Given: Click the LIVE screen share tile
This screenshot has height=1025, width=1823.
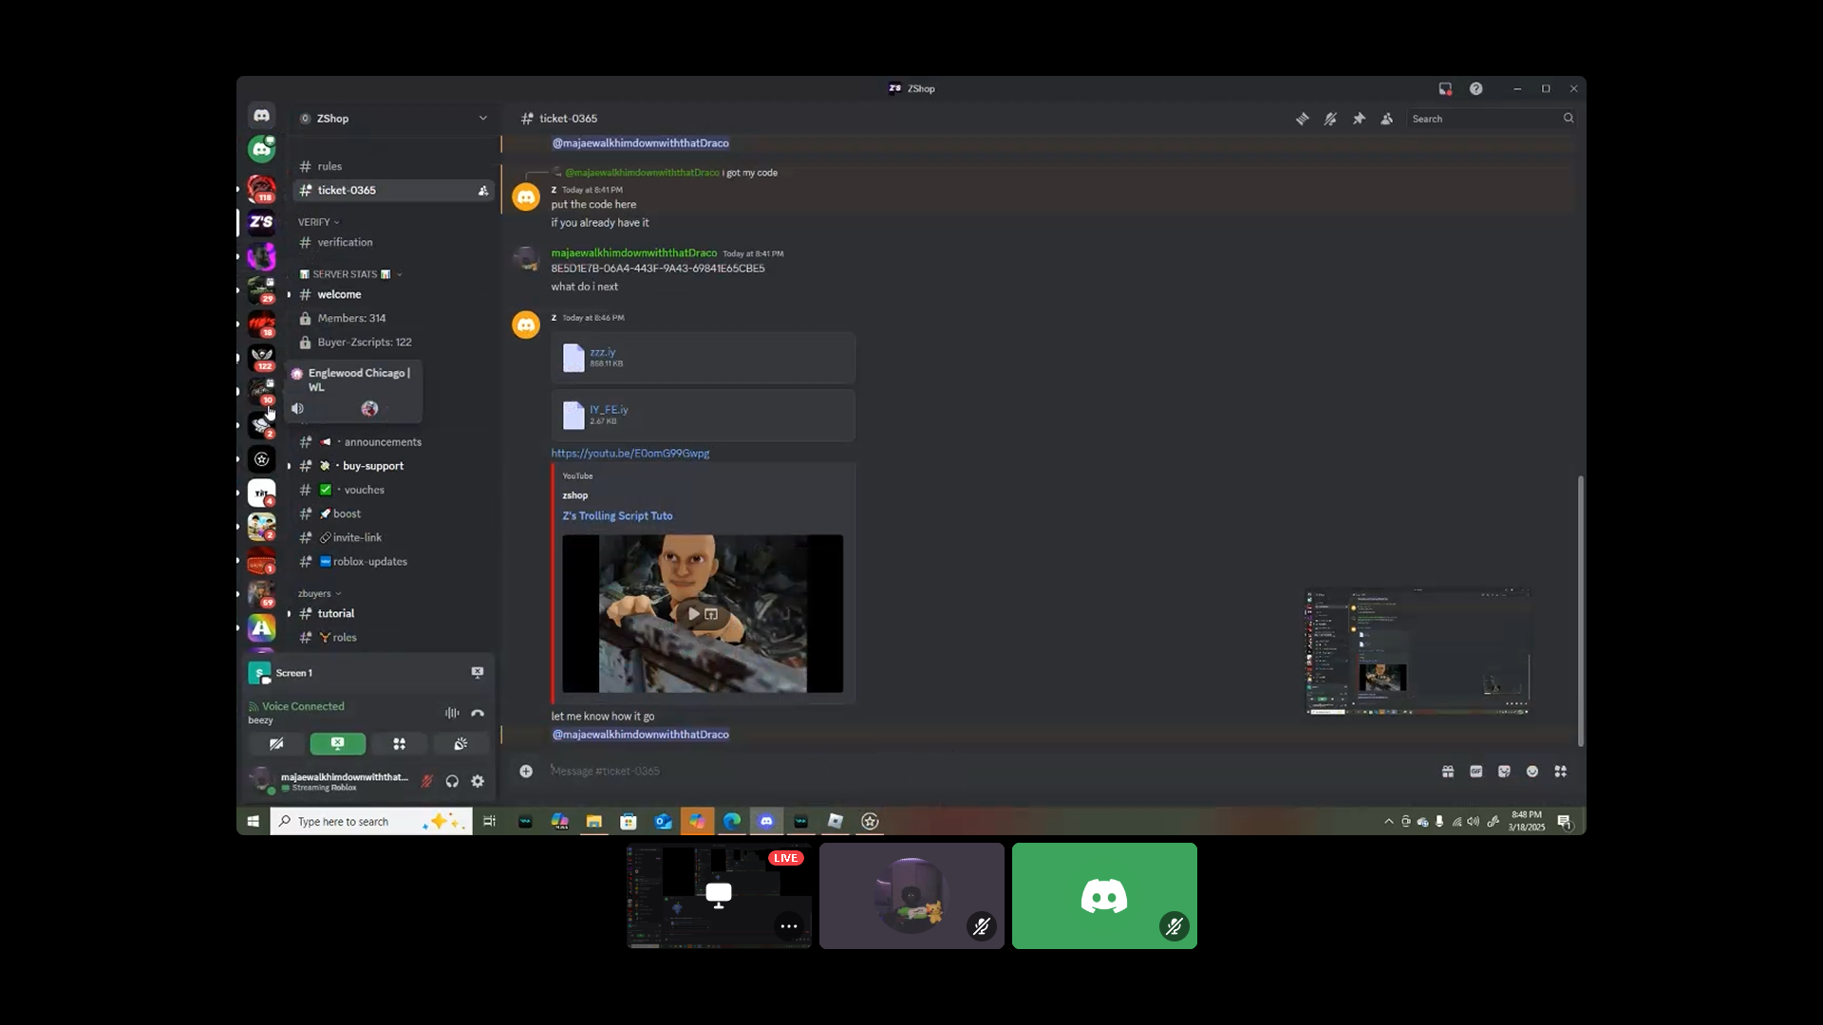Looking at the screenshot, I should [x=719, y=896].
